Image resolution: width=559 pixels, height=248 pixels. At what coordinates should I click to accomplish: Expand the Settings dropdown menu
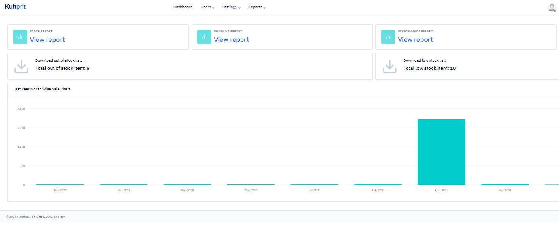click(x=231, y=7)
